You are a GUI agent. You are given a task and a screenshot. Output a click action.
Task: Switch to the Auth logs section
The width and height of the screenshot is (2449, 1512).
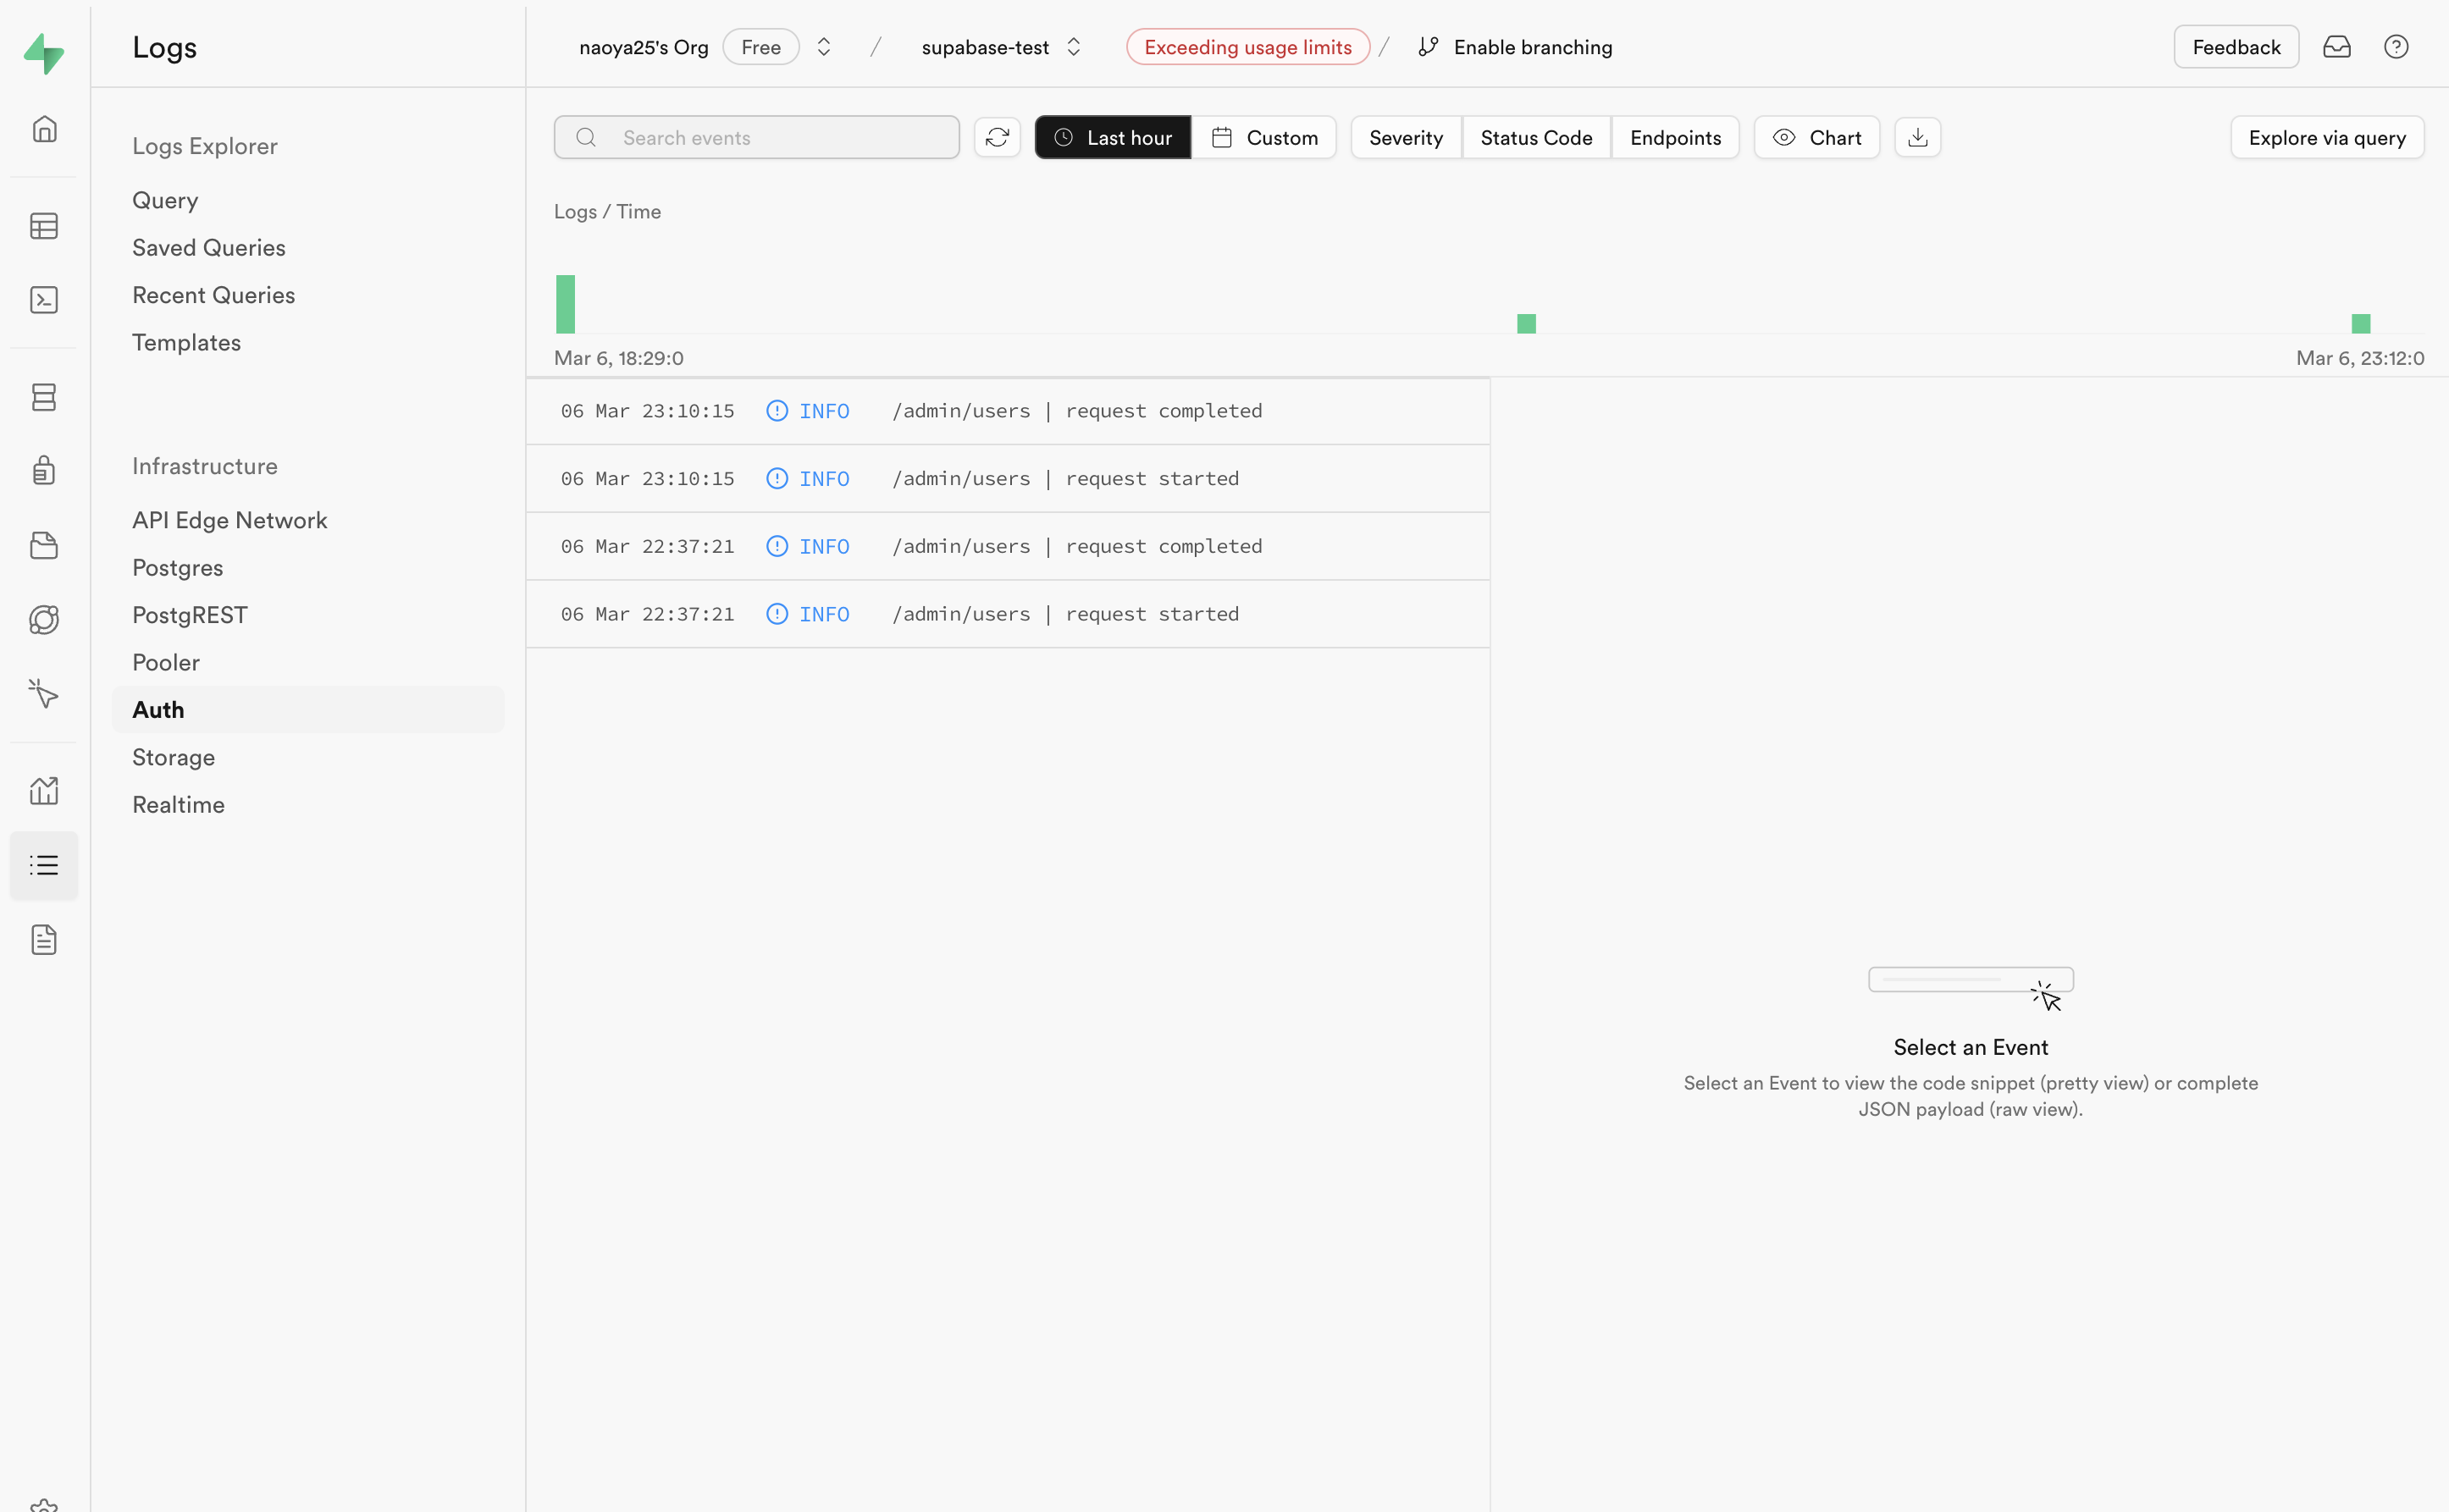(157, 709)
